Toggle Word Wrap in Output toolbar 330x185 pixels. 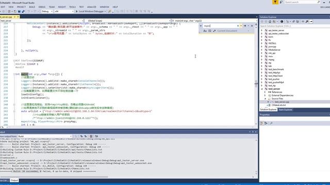tap(96, 136)
